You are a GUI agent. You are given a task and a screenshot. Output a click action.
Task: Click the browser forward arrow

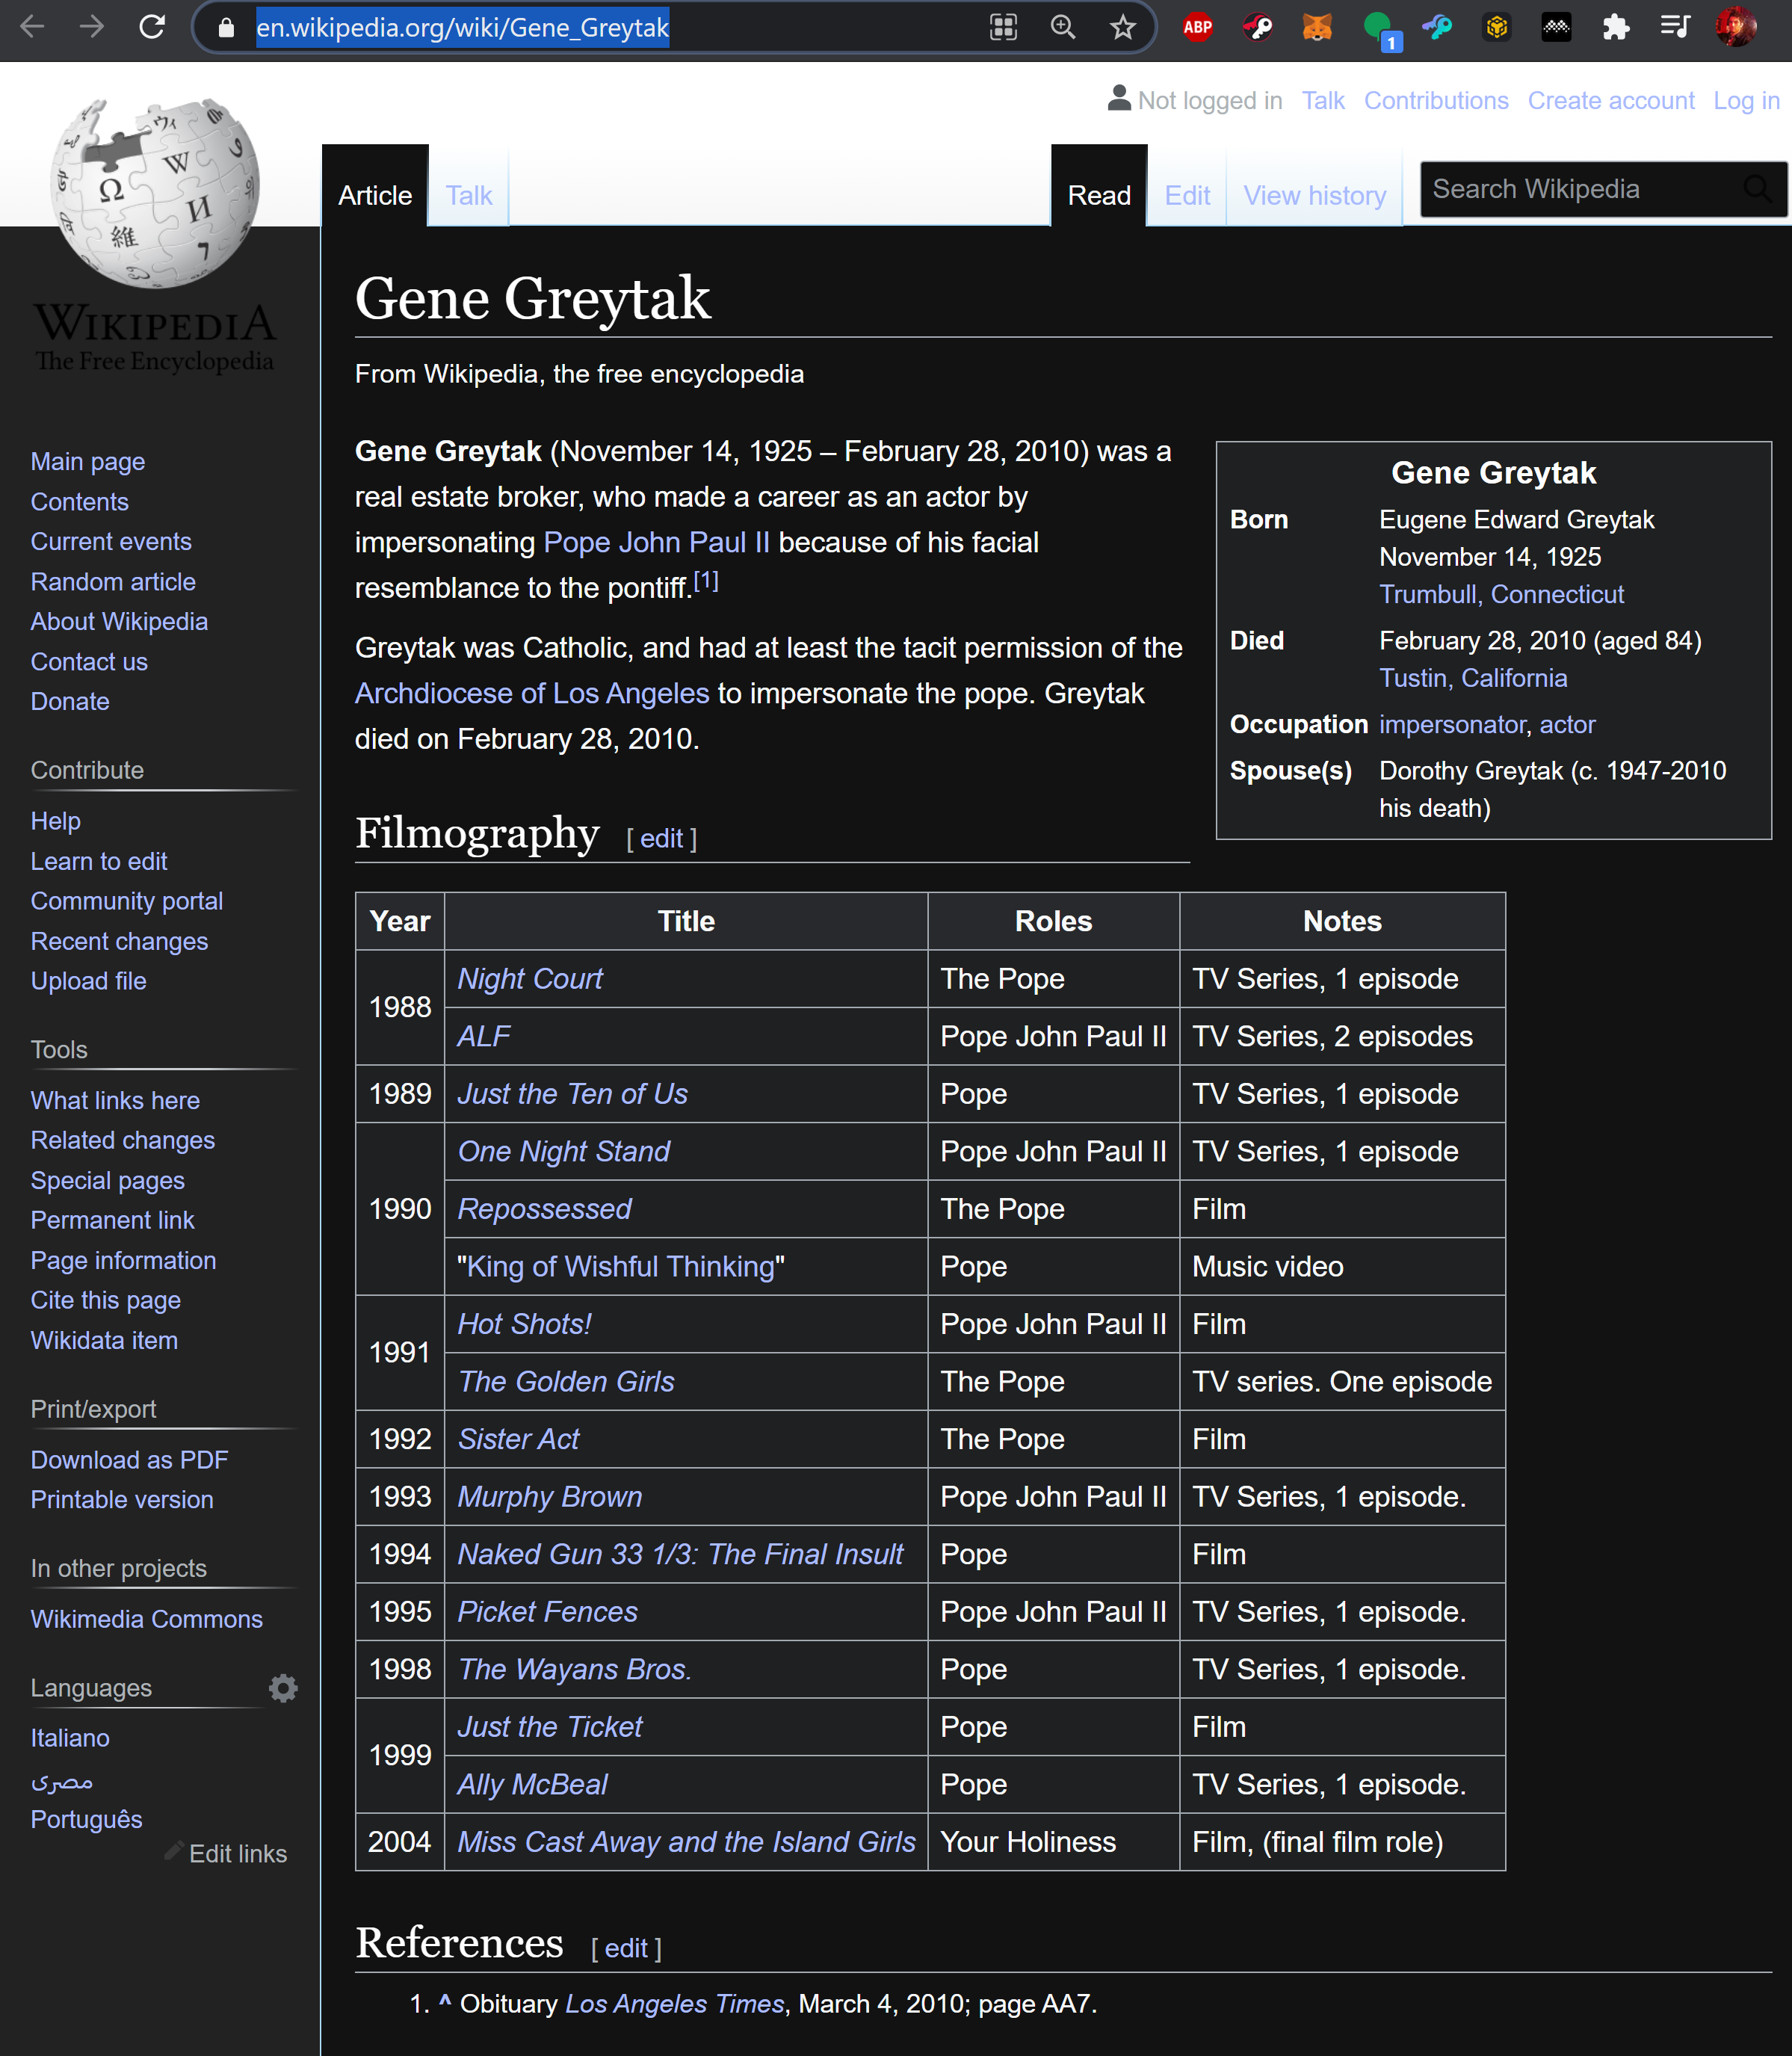[92, 27]
